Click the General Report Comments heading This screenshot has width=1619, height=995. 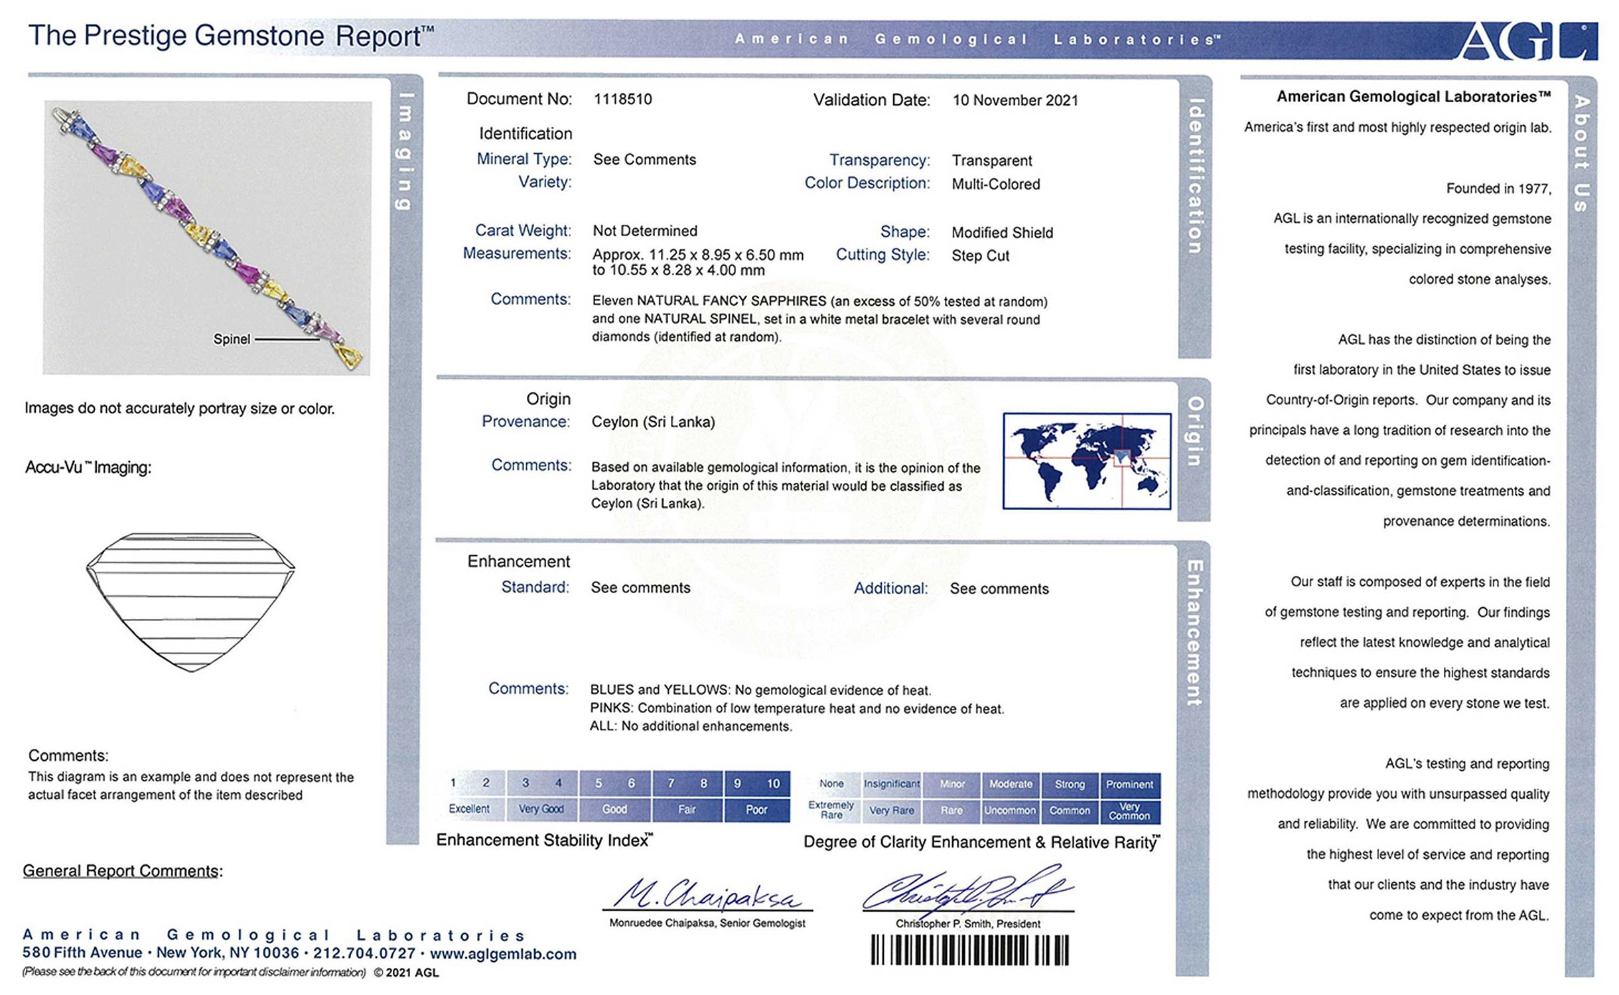click(x=123, y=871)
